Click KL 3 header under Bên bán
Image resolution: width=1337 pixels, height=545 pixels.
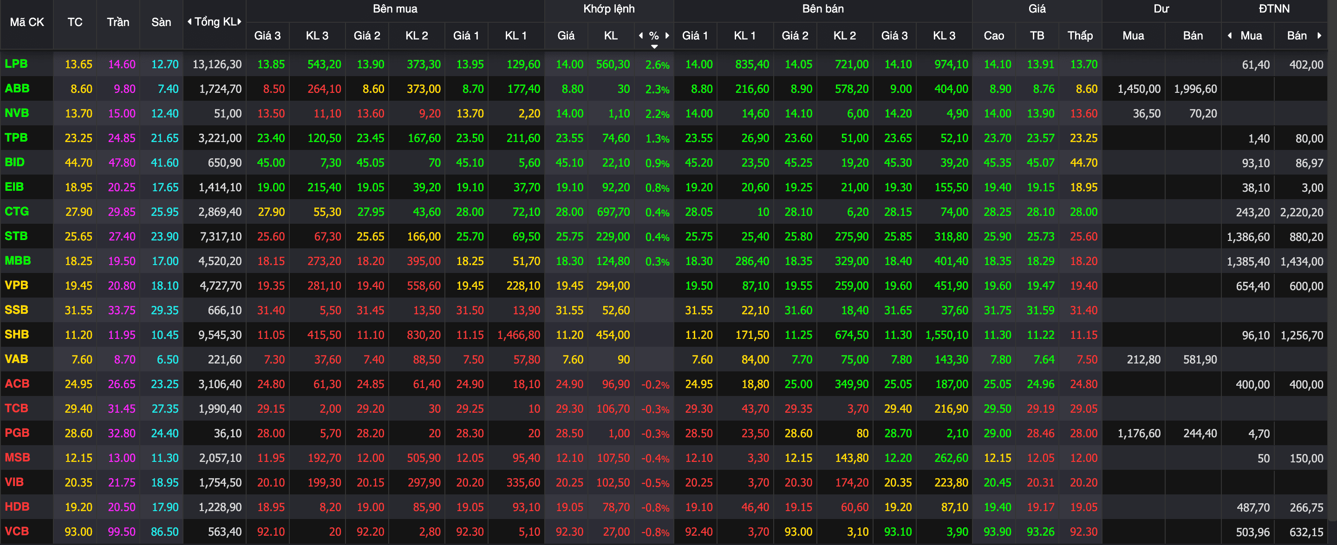[x=944, y=35]
